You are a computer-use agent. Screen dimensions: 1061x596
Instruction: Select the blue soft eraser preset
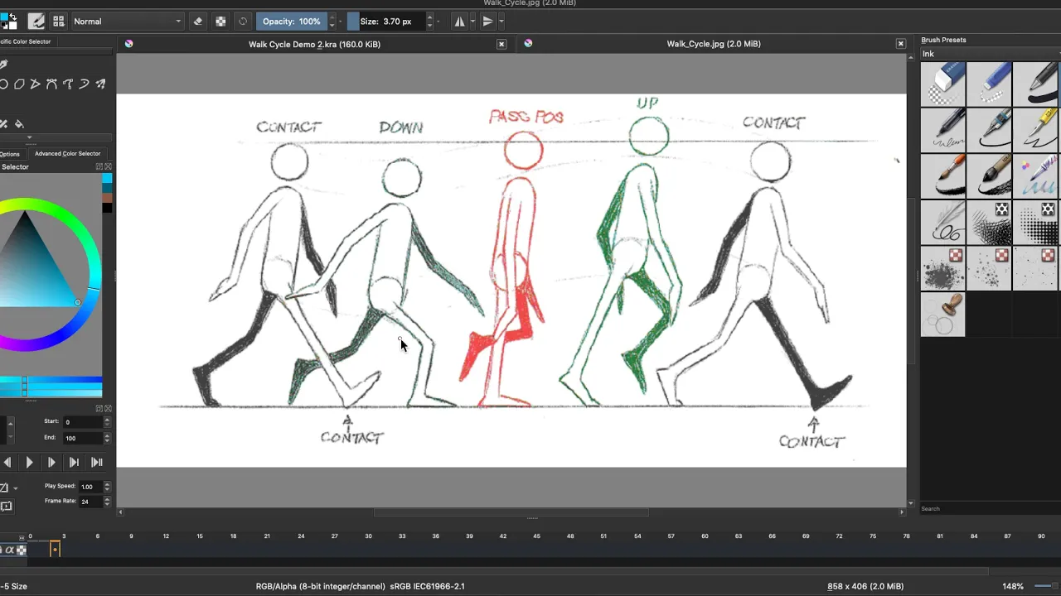point(989,84)
